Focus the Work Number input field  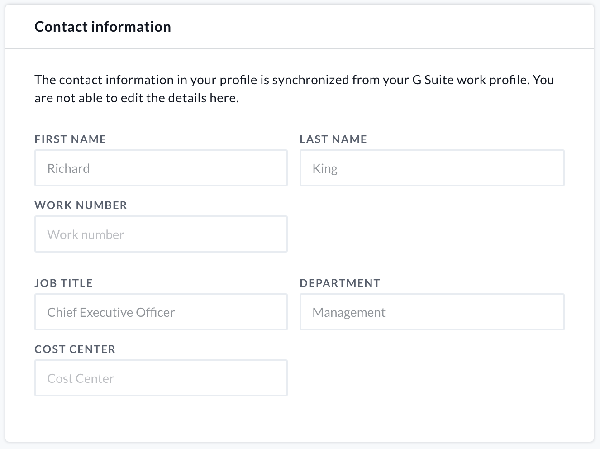click(x=161, y=234)
